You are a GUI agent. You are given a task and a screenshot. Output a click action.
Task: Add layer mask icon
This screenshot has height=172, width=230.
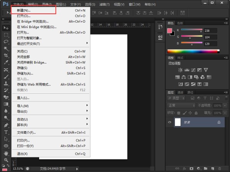(191, 169)
